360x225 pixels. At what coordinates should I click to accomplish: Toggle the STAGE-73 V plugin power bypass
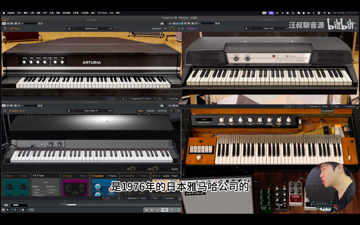tap(4, 105)
